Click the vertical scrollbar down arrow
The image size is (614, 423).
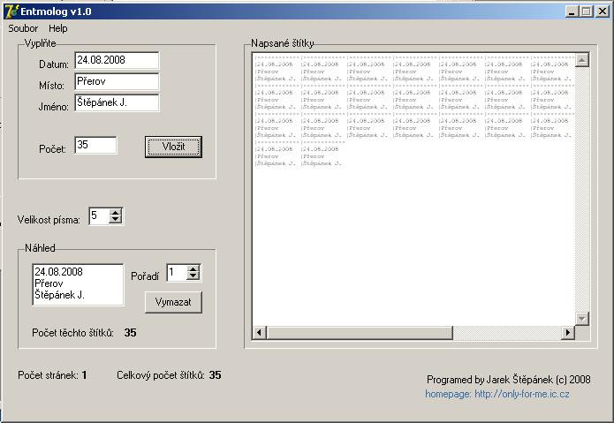click(582, 319)
